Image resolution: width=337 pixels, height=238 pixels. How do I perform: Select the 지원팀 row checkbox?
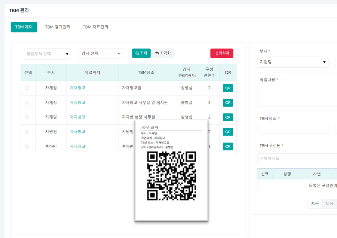click(27, 132)
